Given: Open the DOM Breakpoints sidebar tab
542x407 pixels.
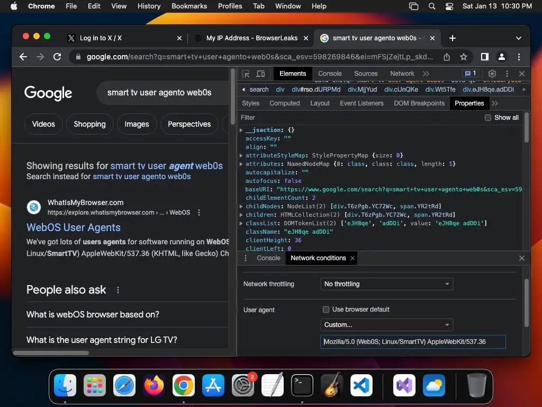Looking at the screenshot, I should (x=419, y=103).
